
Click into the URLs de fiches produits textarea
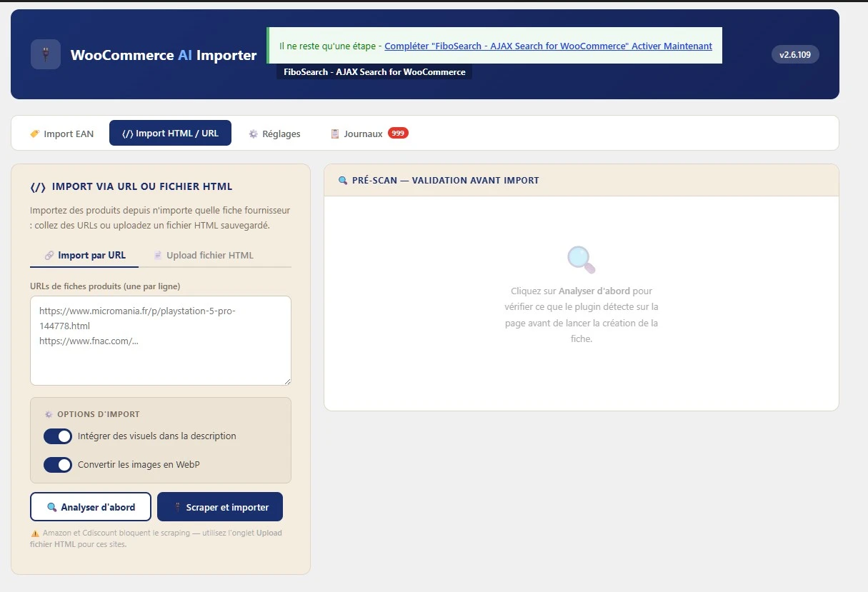[x=161, y=341]
